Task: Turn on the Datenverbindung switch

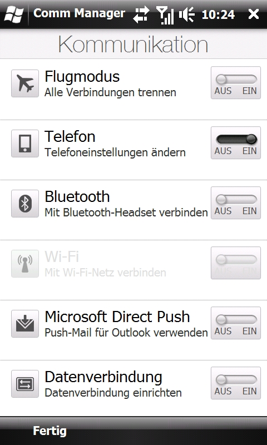Action: click(x=236, y=383)
